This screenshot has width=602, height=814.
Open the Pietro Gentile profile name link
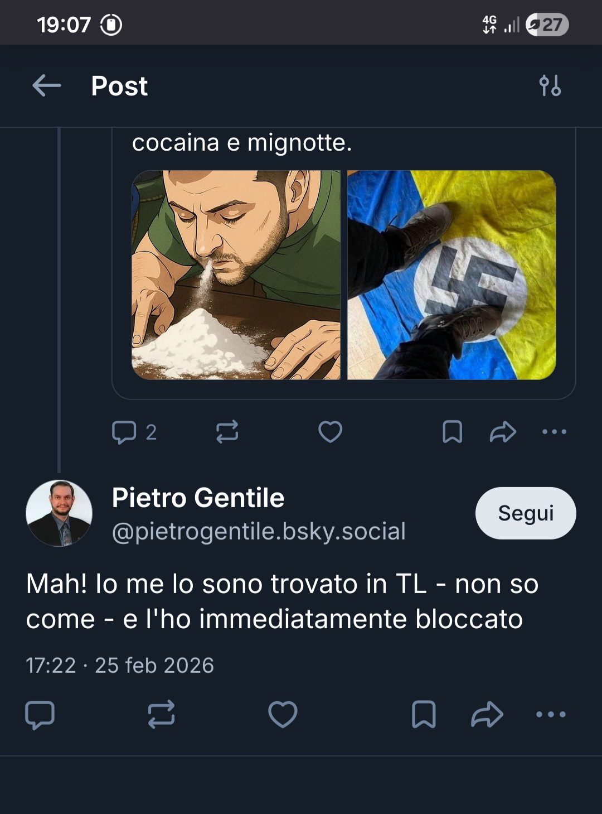(198, 498)
